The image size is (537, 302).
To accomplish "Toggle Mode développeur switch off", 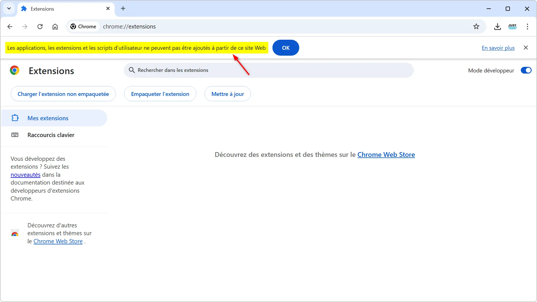I will [526, 70].
